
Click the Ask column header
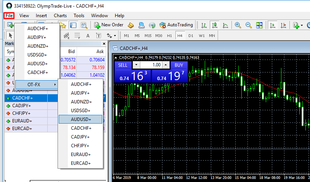click(91, 52)
